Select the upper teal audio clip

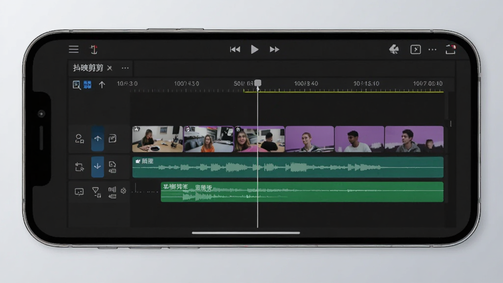(288, 167)
